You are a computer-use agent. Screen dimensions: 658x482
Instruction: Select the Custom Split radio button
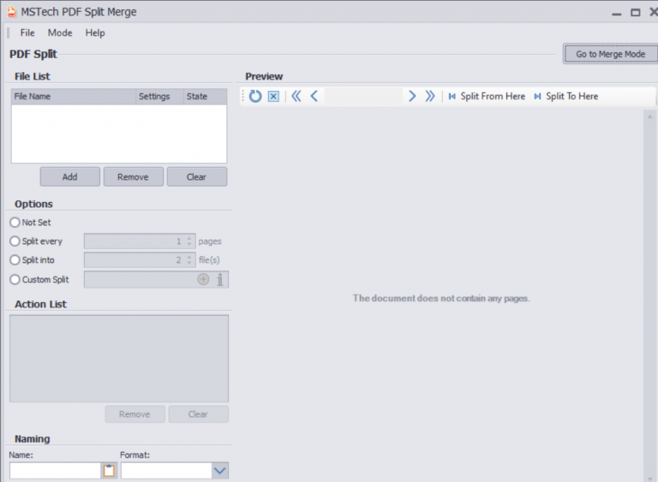[x=15, y=279]
